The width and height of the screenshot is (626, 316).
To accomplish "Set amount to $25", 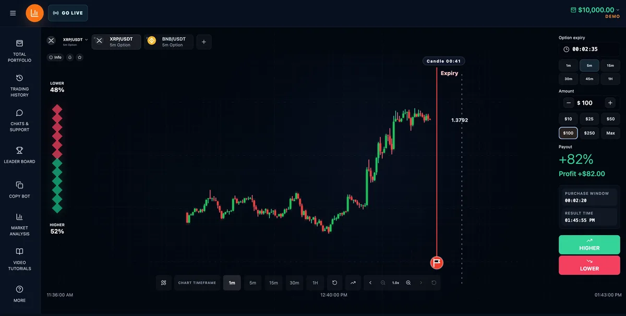I will 589,119.
